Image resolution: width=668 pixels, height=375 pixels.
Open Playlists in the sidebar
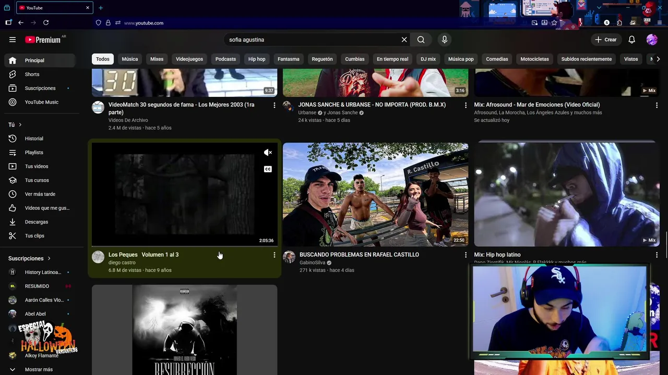[40, 153]
